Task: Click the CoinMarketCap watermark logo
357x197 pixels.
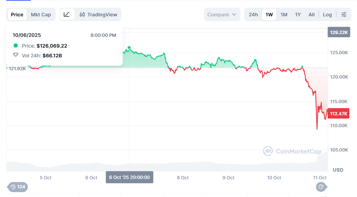Action: tap(268, 151)
